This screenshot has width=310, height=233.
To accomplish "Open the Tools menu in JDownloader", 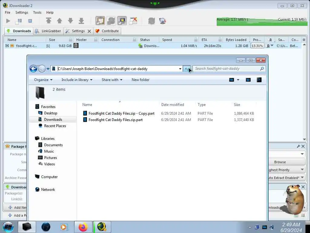I will (37, 12).
